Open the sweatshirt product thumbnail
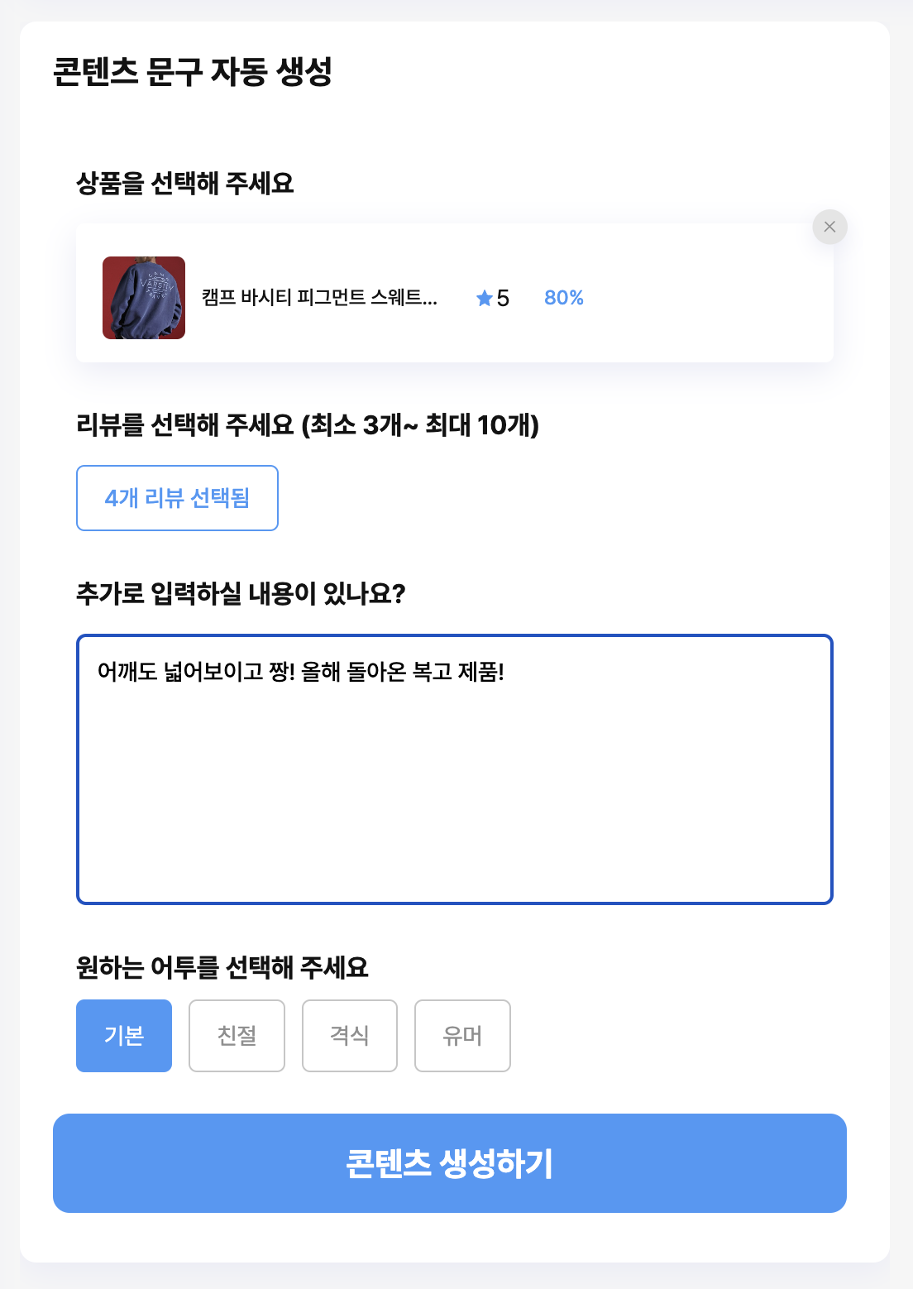 point(144,298)
